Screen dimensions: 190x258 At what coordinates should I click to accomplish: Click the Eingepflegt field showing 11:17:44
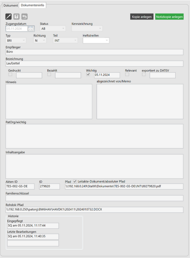(x=33, y=226)
